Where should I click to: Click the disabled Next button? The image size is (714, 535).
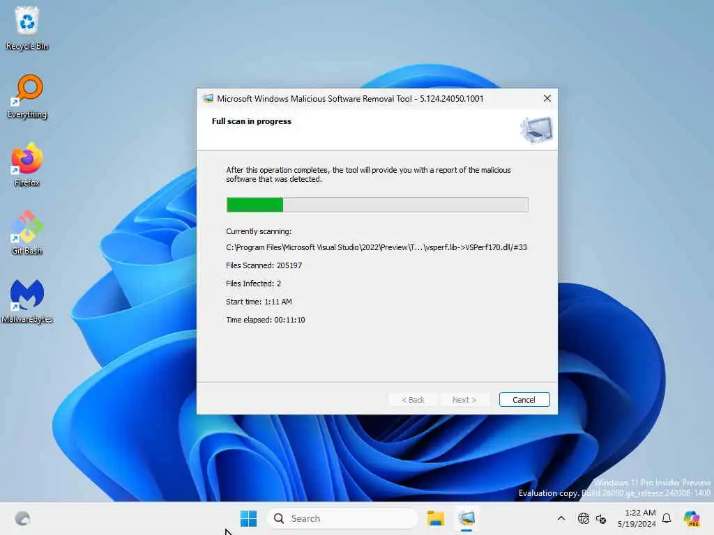464,399
